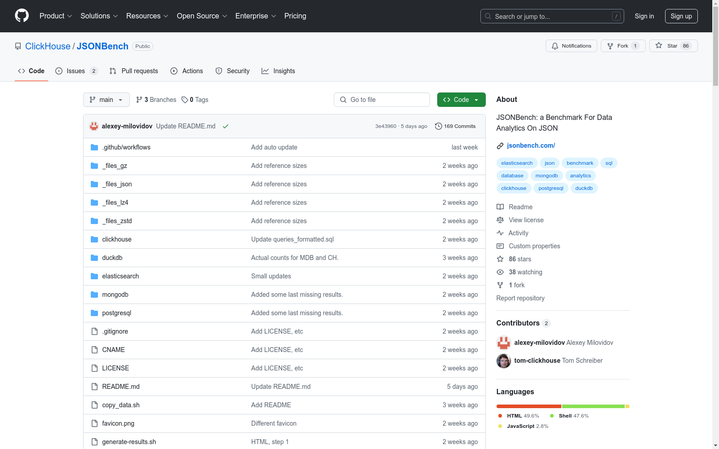Expand the Product menu

tap(56, 16)
